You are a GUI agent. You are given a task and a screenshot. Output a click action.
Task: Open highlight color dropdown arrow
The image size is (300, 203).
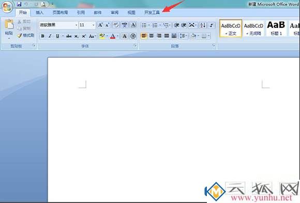(107, 36)
